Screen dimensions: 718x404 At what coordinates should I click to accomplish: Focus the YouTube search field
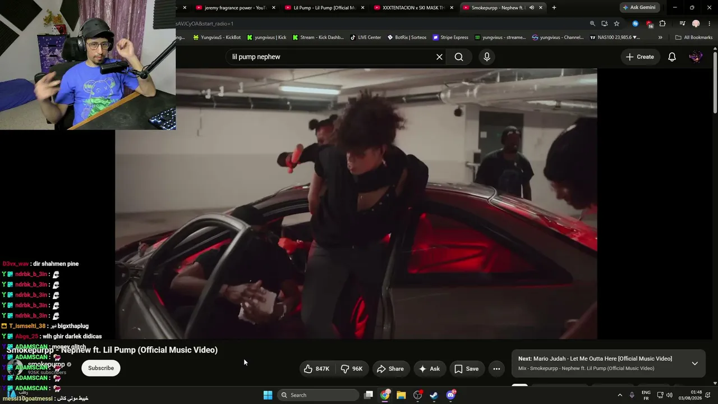coord(331,57)
